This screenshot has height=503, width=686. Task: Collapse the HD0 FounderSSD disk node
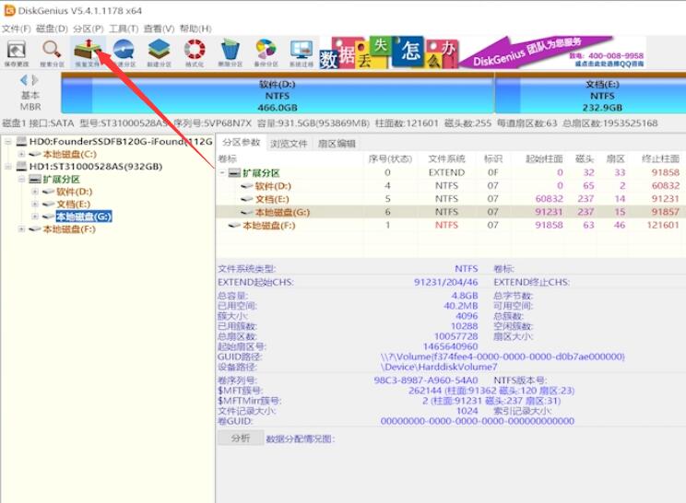pyautogui.click(x=8, y=142)
